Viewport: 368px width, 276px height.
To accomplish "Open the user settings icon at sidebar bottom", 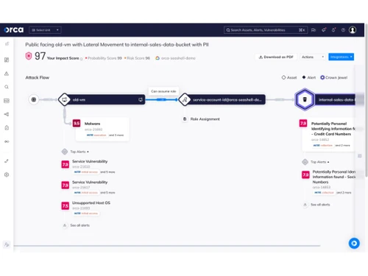I will point(7,244).
